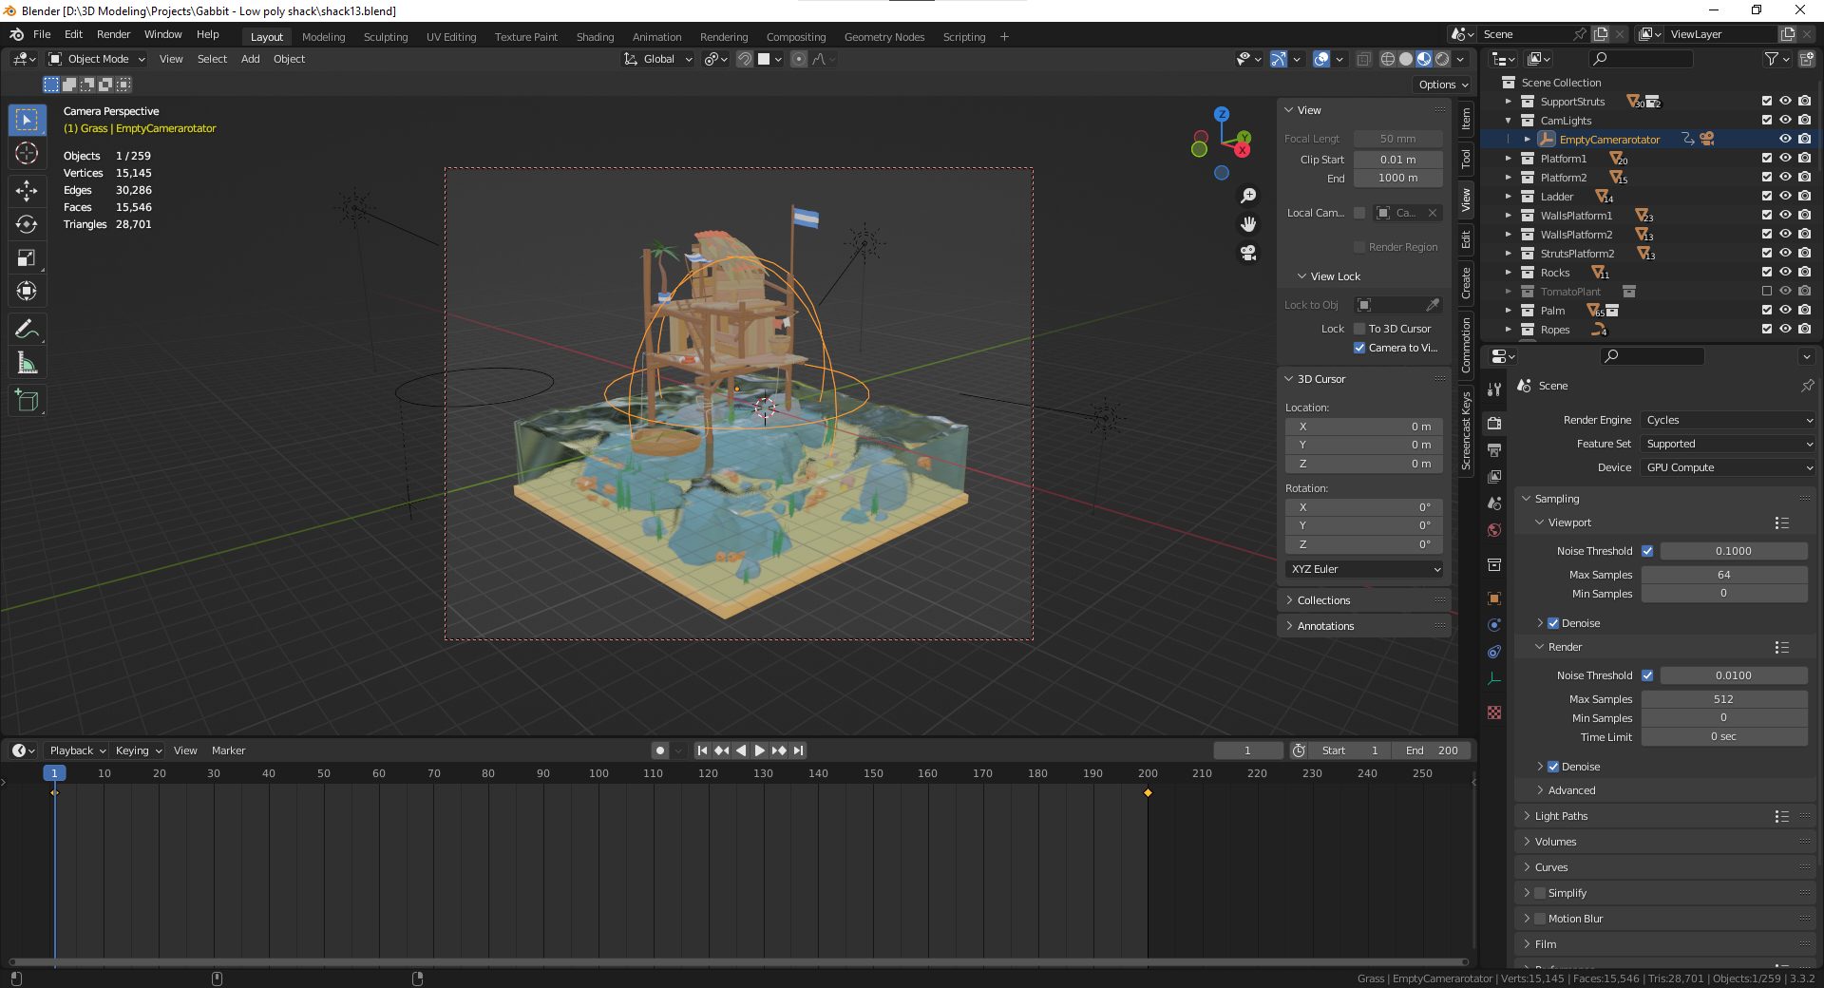Hide the Rocks collection with eye icon
The width and height of the screenshot is (1824, 988).
pos(1785,273)
